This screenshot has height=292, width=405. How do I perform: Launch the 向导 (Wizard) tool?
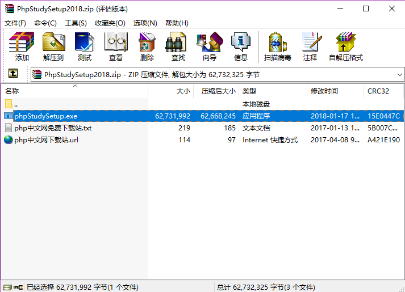coord(210,46)
